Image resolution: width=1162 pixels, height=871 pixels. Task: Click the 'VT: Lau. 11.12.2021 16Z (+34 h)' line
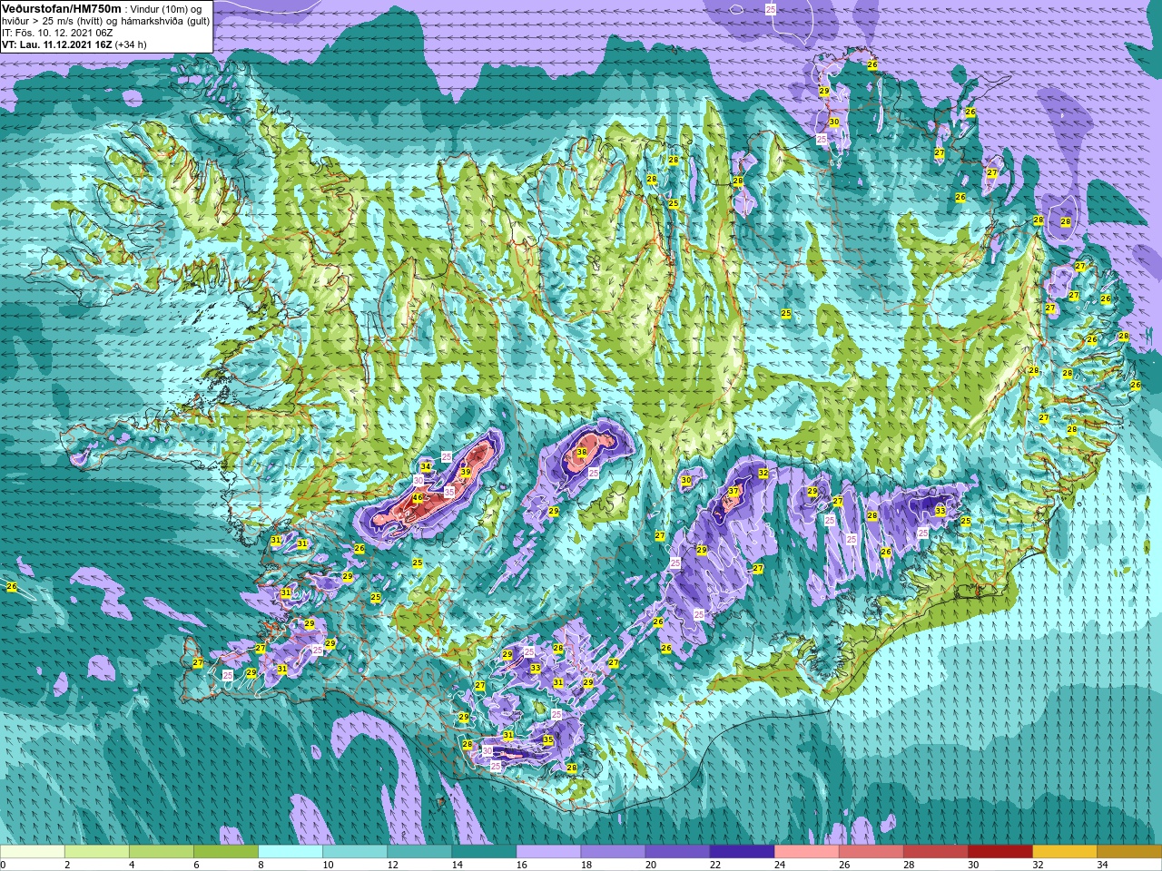coord(74,44)
